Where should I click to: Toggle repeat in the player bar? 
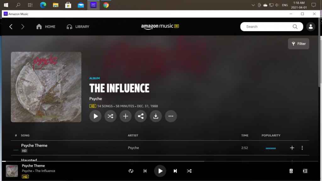pyautogui.click(x=131, y=171)
